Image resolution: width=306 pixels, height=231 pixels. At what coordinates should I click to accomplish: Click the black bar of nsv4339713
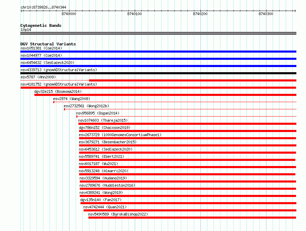(x=158, y=73)
